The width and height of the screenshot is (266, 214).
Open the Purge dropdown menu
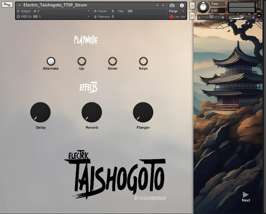183,11
